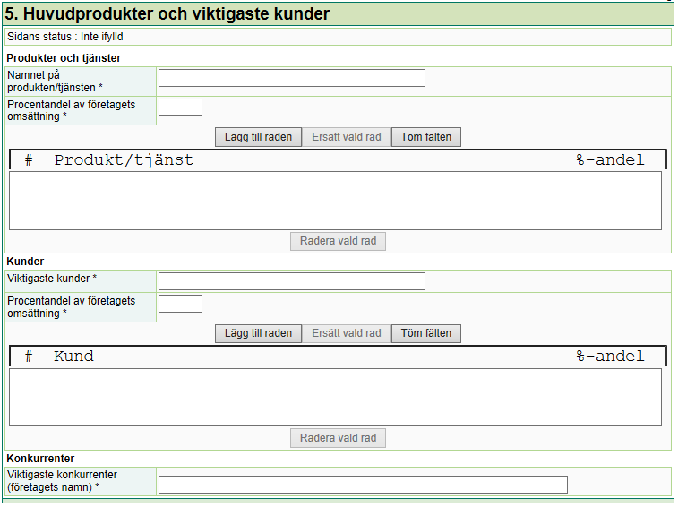Viewport: 678px width, 507px height.
Task: Click the '5. Huvudprodukter och viktigaste kunder' title
Action: [167, 14]
